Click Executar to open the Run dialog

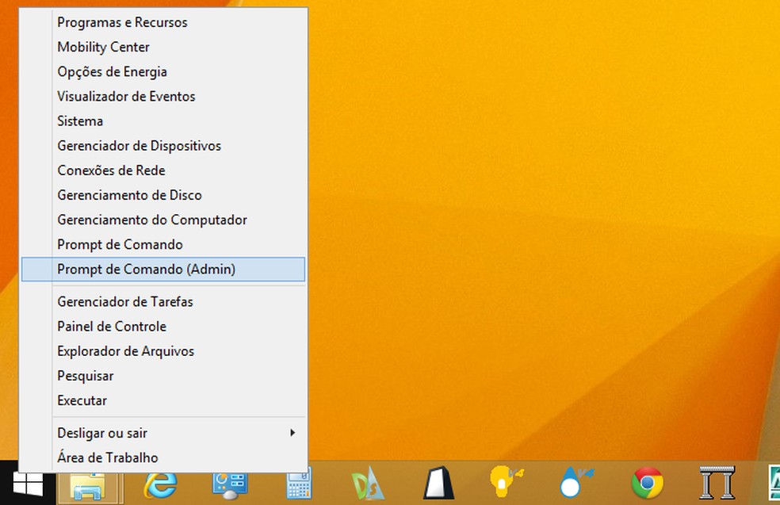[81, 400]
